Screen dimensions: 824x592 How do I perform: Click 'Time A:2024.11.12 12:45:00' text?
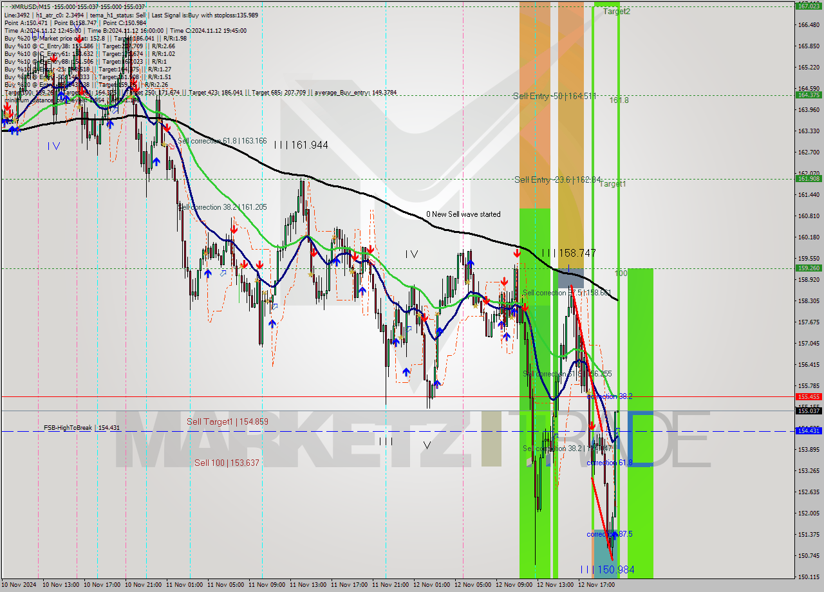(x=42, y=30)
